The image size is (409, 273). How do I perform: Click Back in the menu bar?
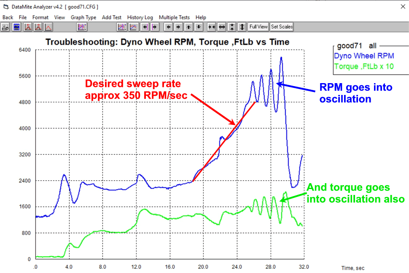point(8,17)
